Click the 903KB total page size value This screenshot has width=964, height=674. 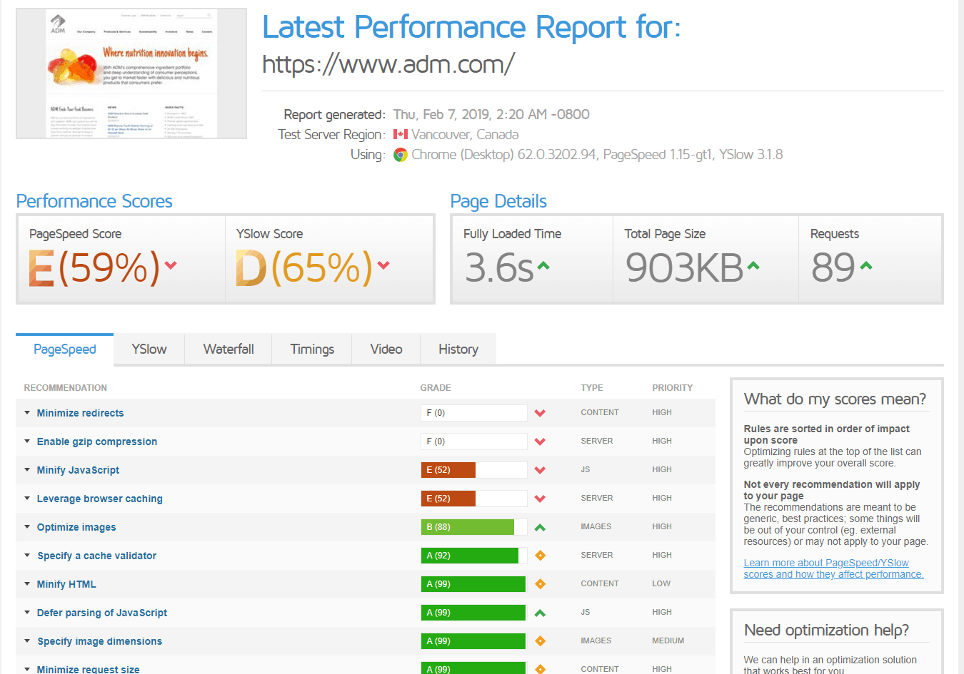click(685, 268)
